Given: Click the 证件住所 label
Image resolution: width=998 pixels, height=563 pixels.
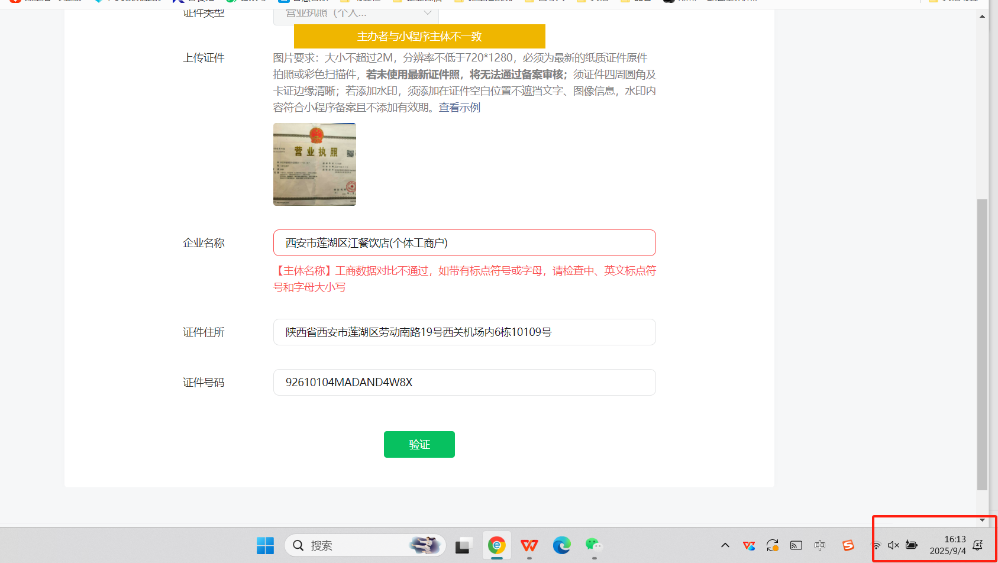Looking at the screenshot, I should point(204,332).
